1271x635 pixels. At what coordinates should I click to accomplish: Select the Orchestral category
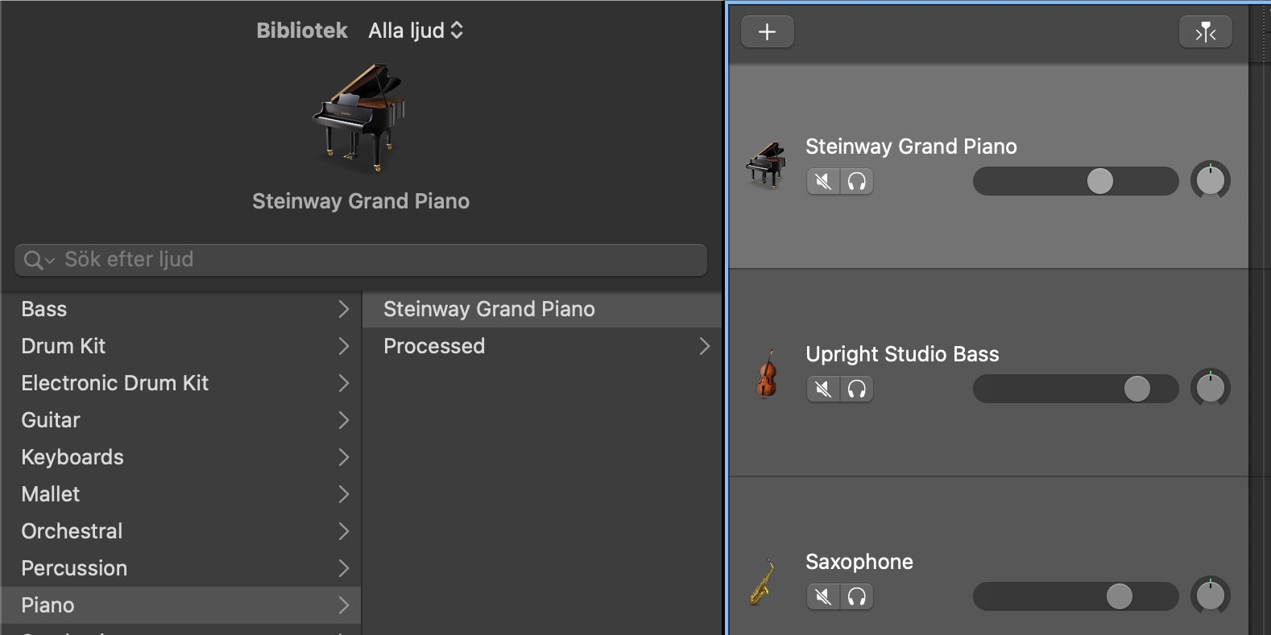181,531
